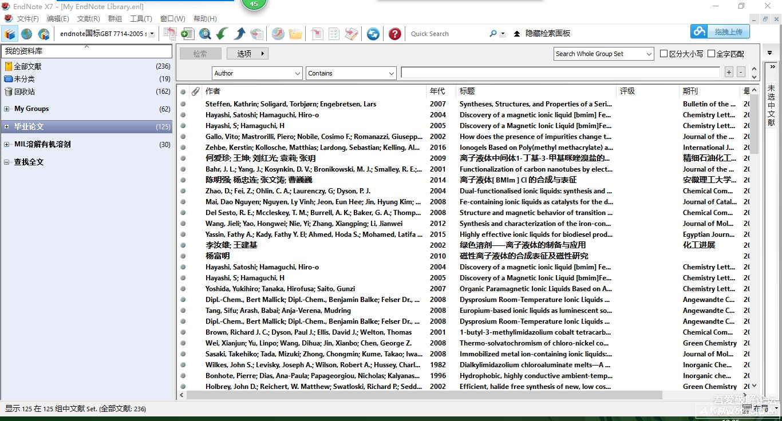Click the Open Link globe icon
782x421 pixels.
pyautogui.click(x=278, y=34)
